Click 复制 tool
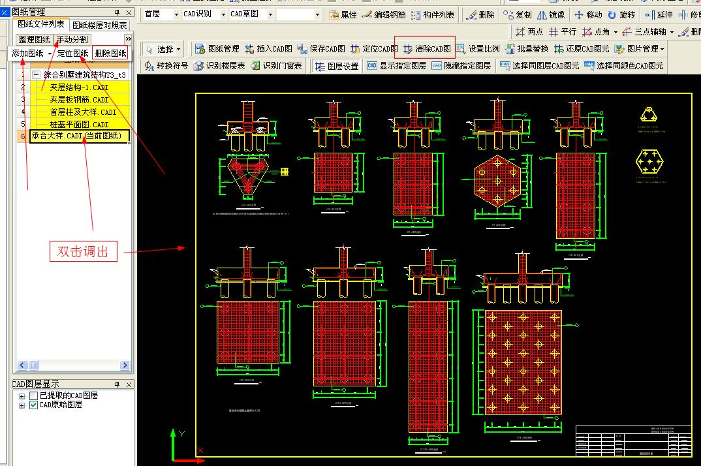Viewport: 701px width, 466px height. click(x=517, y=15)
